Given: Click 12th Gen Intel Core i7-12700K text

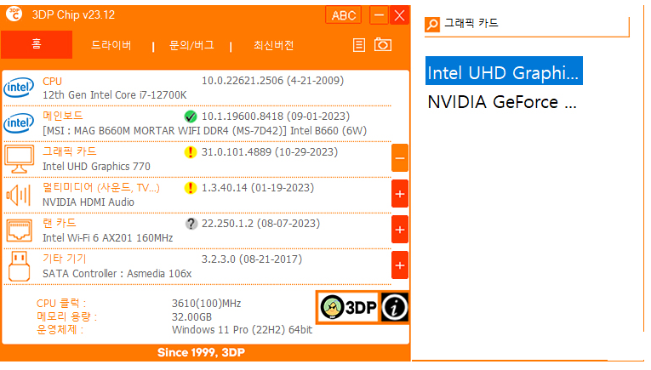Looking at the screenshot, I should tap(115, 95).
